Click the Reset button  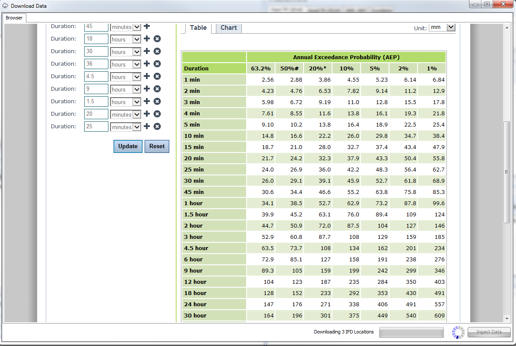click(157, 146)
